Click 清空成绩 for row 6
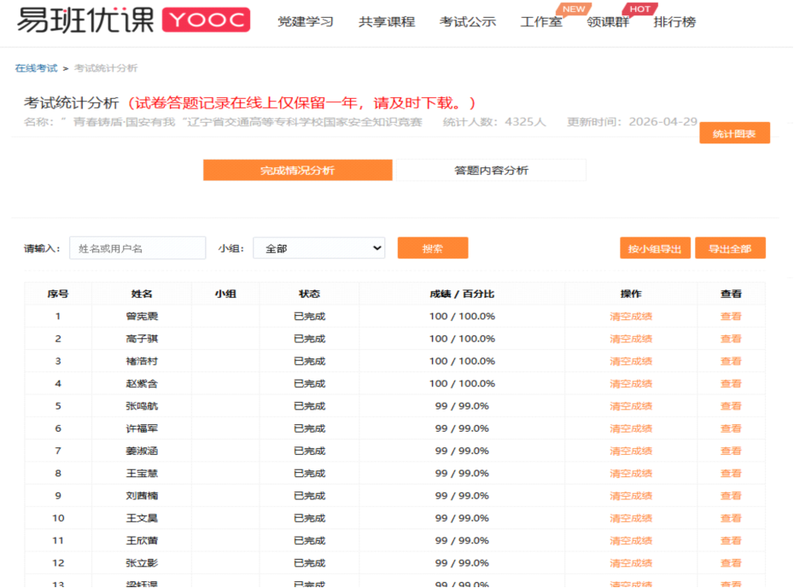The width and height of the screenshot is (794, 588). 631,428
